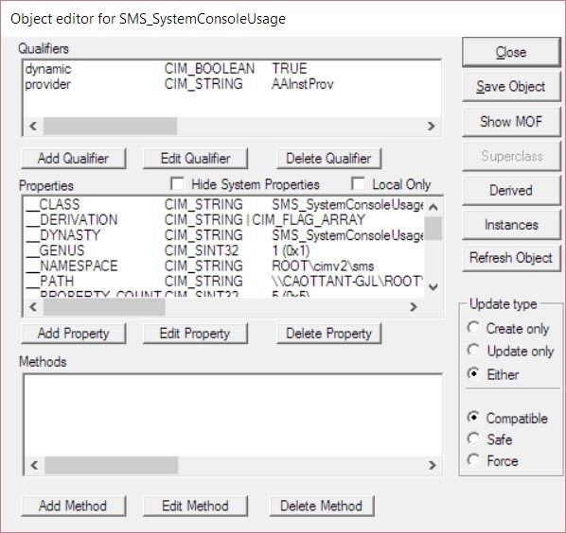Click the Qualifiers list right scroll arrow
566x533 pixels.
coord(431,126)
